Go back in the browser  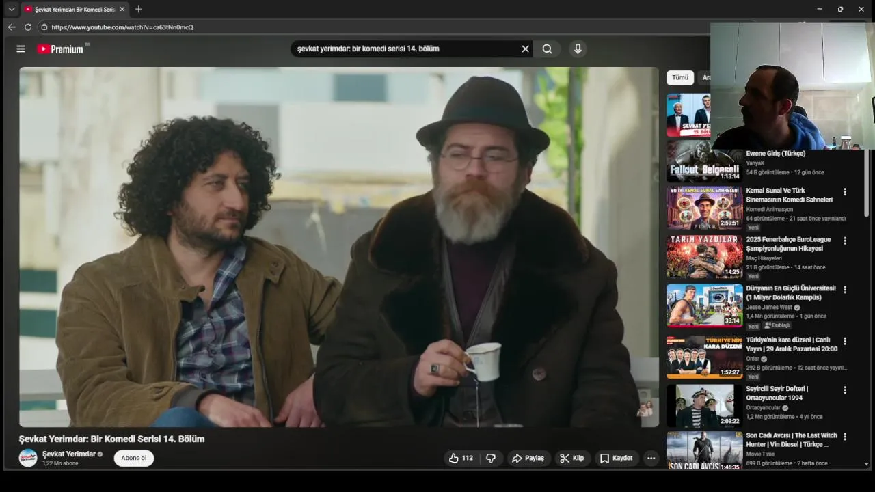click(x=11, y=27)
